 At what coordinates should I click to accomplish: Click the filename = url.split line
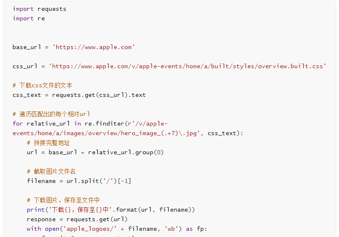79,181
